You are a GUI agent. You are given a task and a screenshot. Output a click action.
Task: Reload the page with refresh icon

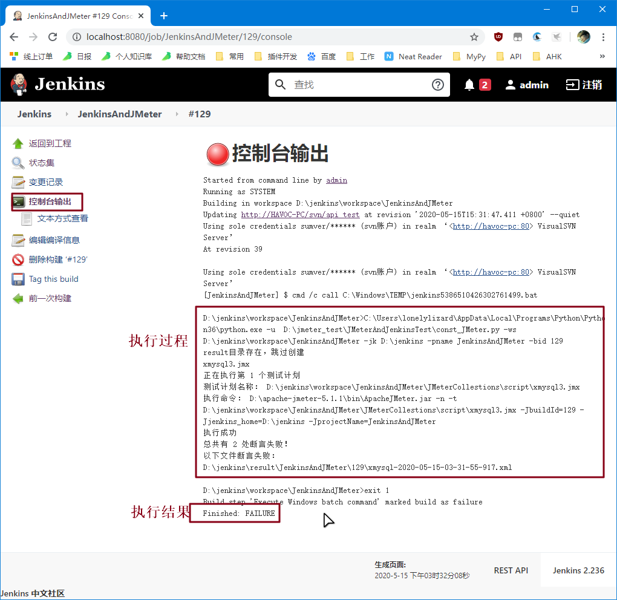click(53, 37)
